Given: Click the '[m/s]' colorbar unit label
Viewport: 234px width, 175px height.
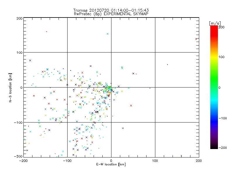Looking at the screenshot, I should [215, 23].
